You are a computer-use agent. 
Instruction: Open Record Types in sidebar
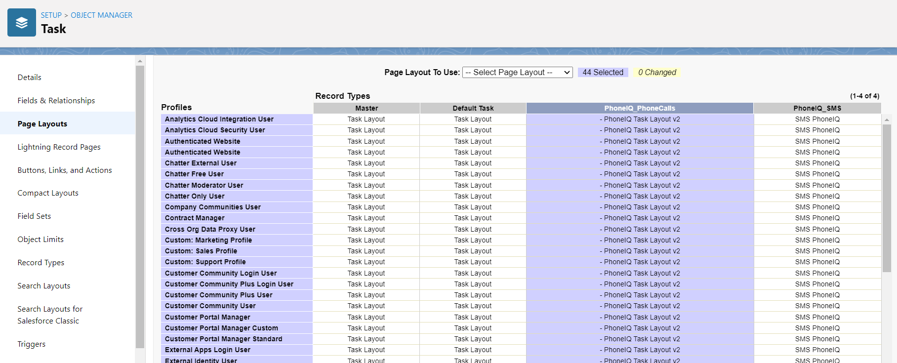click(x=41, y=263)
